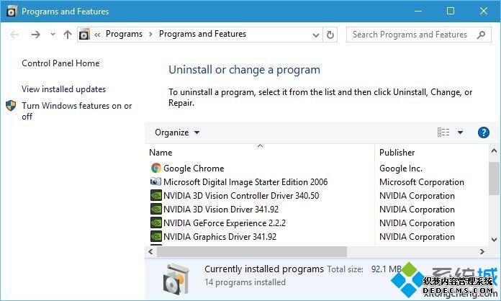Click icon of NVIDIA 3D Vision Controller Driver
This screenshot has height=301, width=501.
pyautogui.click(x=156, y=195)
